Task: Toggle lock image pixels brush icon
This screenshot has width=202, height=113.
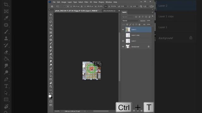Action: coord(130,24)
